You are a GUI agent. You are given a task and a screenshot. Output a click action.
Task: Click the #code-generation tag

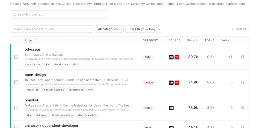pyautogui.click(x=62, y=115)
